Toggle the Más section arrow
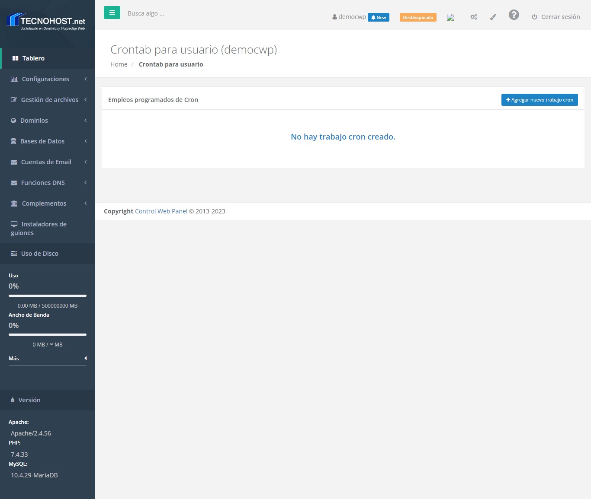 [85, 358]
